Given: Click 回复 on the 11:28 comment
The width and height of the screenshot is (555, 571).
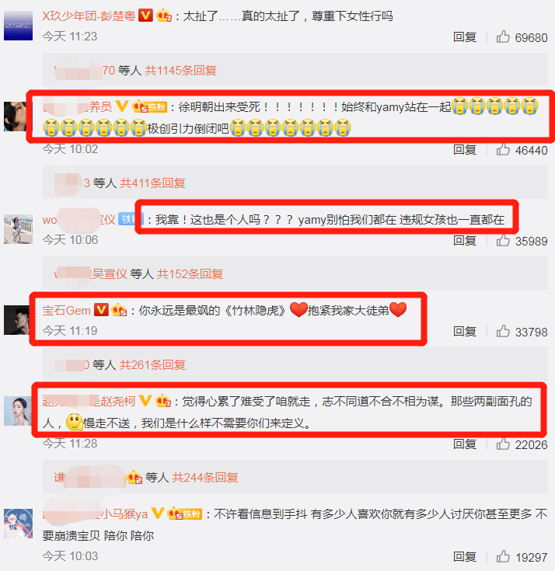Looking at the screenshot, I should [x=465, y=444].
